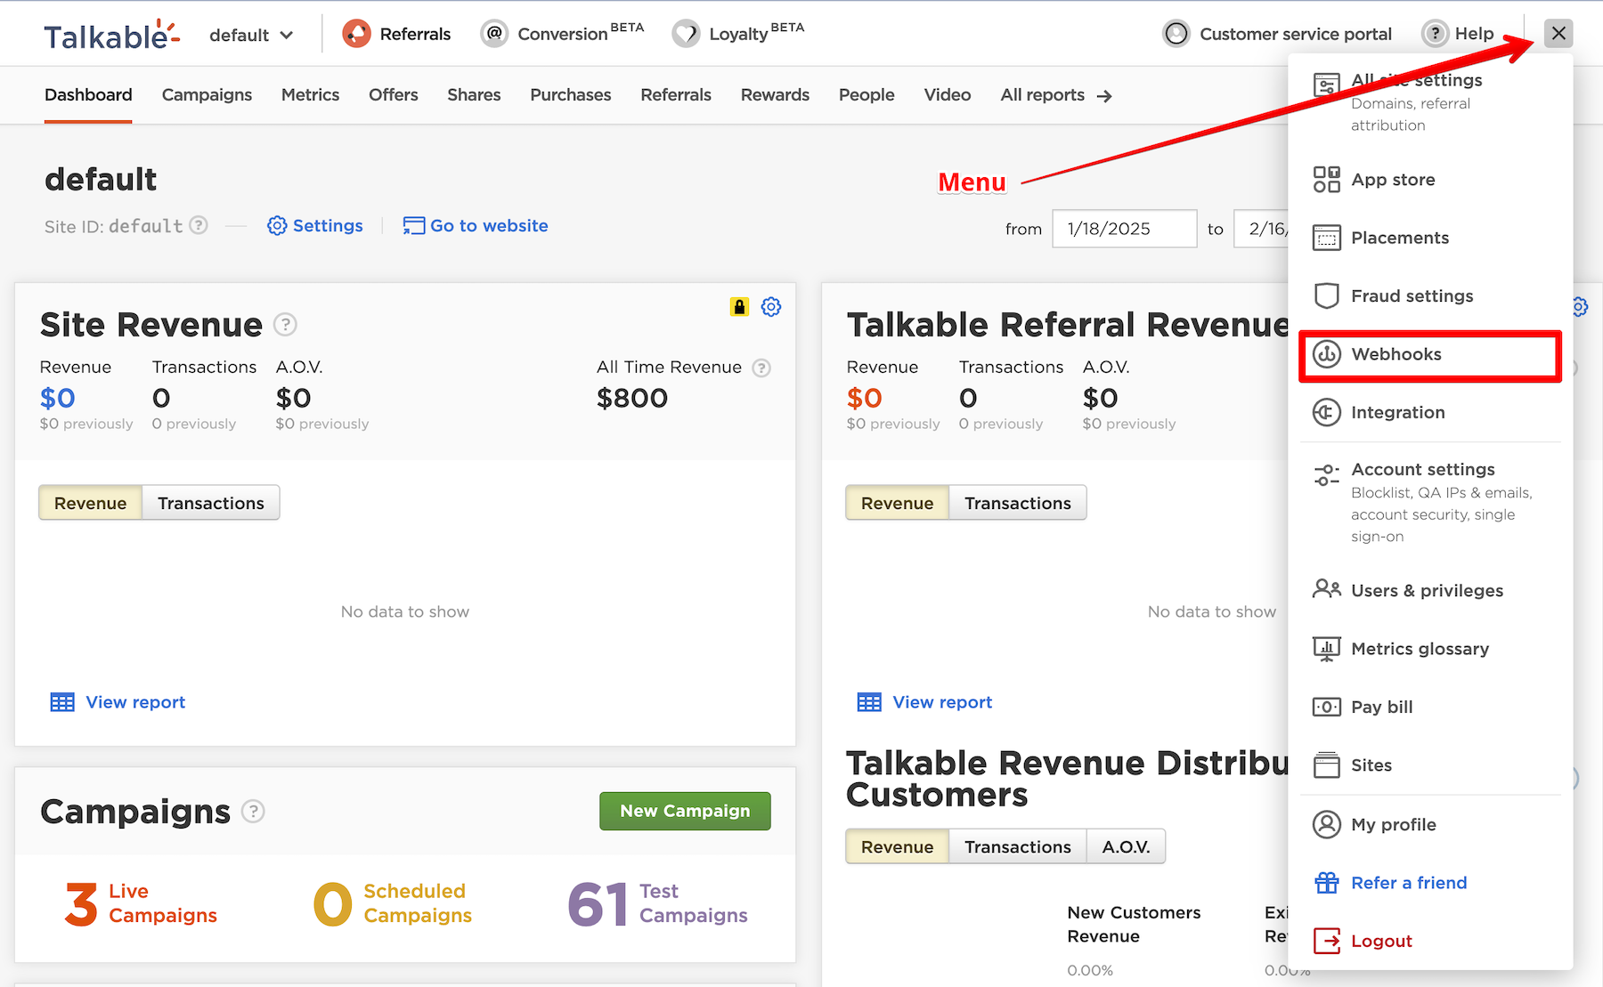Open Integration menu item
Image resolution: width=1603 pixels, height=987 pixels.
click(1430, 412)
